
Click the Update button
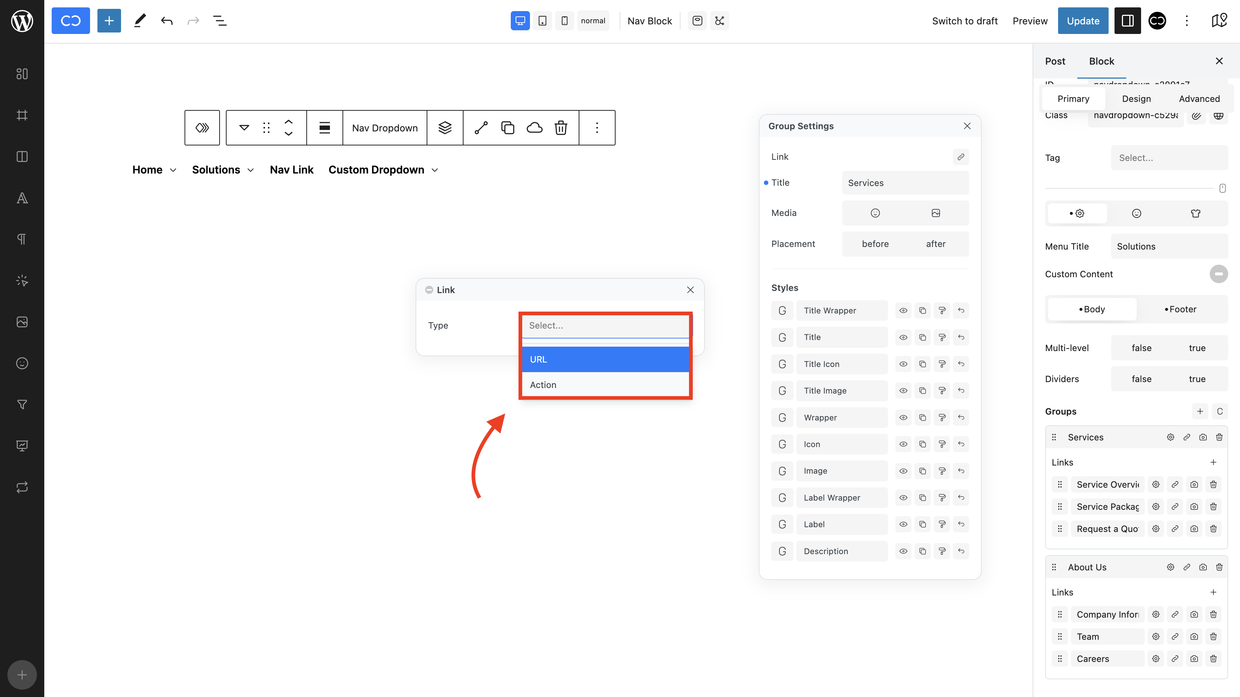1082,21
